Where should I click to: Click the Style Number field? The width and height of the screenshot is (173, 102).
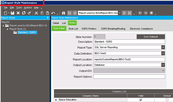(99, 36)
